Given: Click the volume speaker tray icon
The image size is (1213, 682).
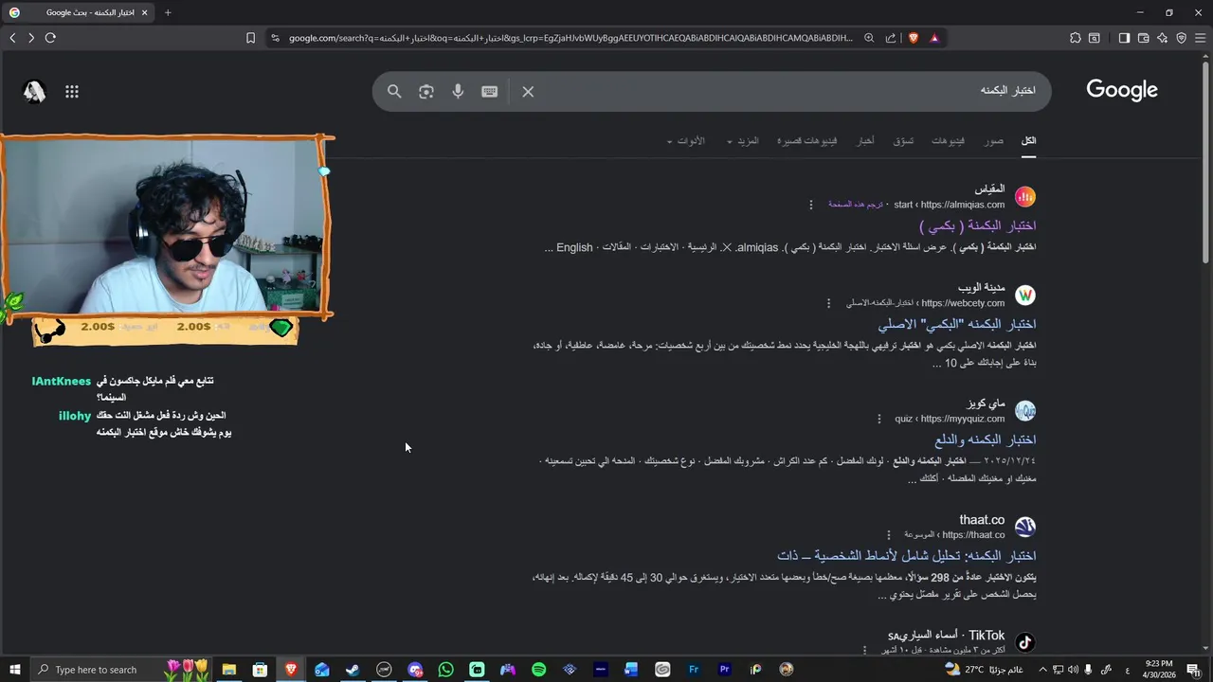Looking at the screenshot, I should [x=1074, y=670].
